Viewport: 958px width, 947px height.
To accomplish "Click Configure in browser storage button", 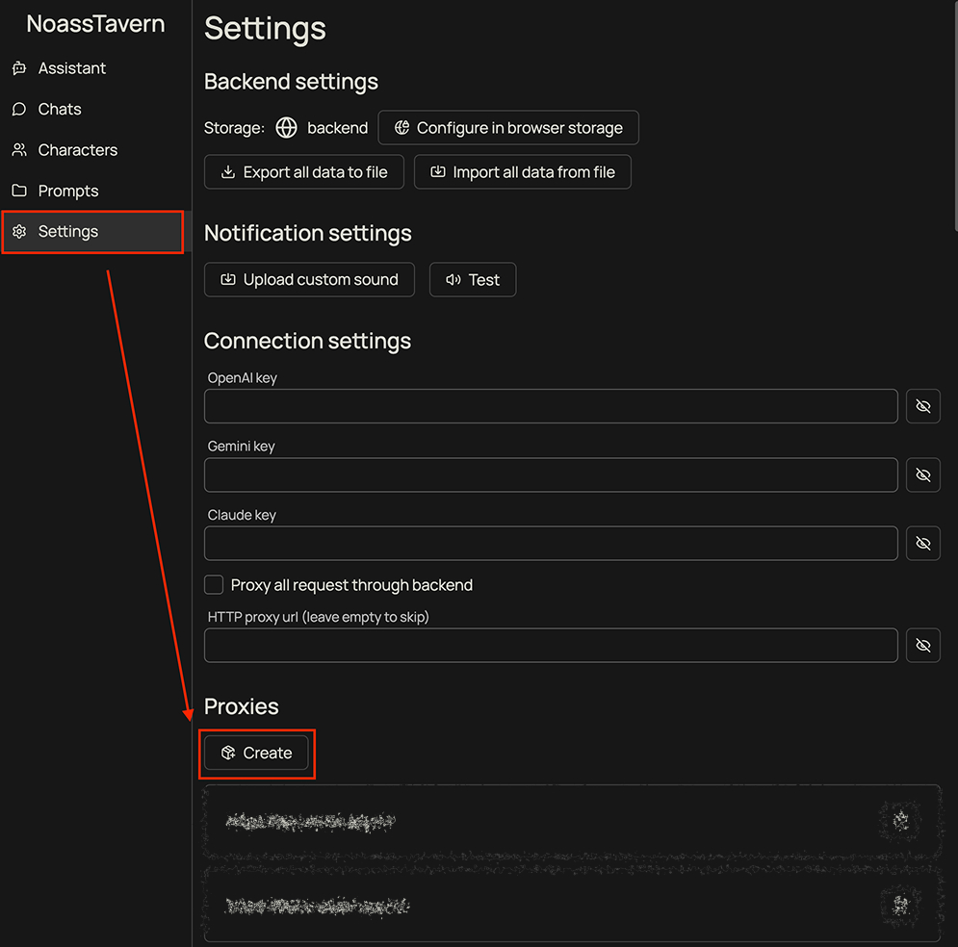I will pos(508,128).
